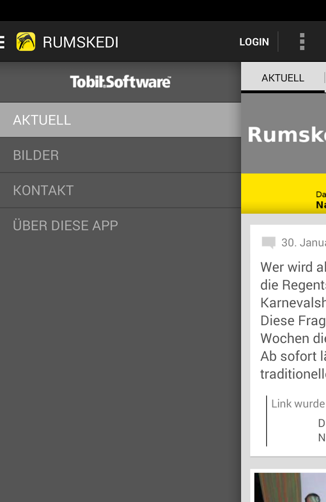Click the Rumskedi header banner

pos(284,134)
